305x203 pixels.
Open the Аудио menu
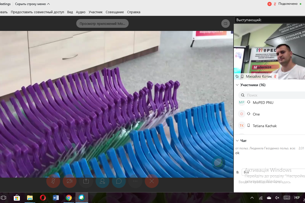point(80,12)
